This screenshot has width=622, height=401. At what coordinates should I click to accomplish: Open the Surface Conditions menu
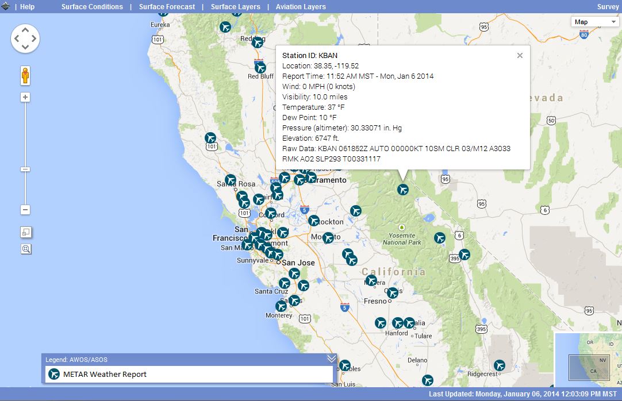point(92,7)
